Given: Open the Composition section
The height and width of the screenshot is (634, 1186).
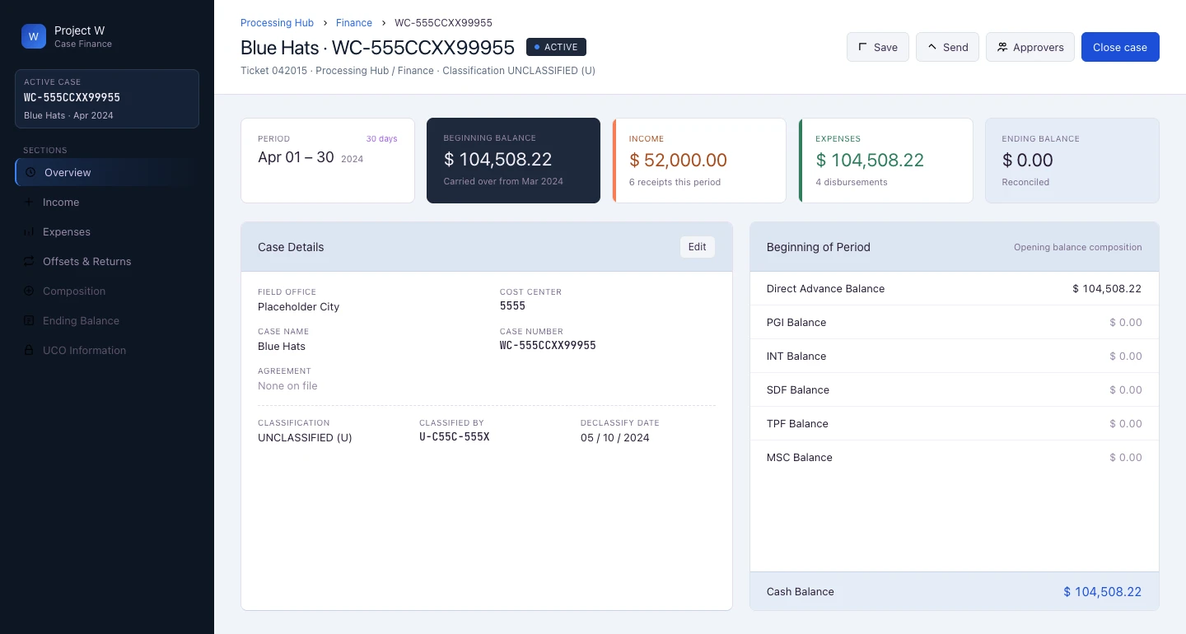Looking at the screenshot, I should [x=107, y=291].
